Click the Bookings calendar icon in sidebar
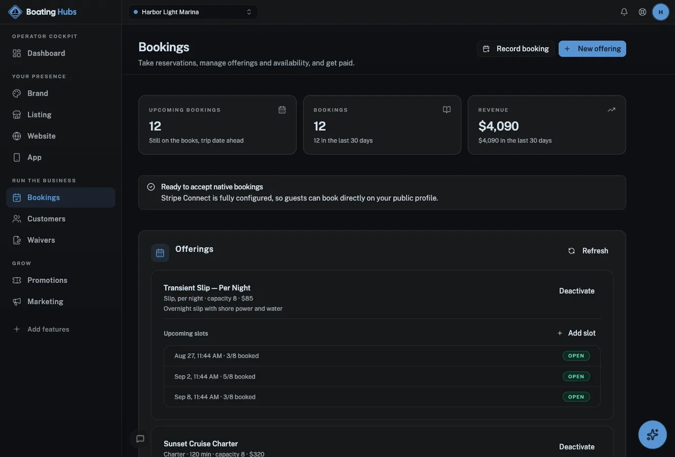675x457 pixels. click(x=17, y=198)
